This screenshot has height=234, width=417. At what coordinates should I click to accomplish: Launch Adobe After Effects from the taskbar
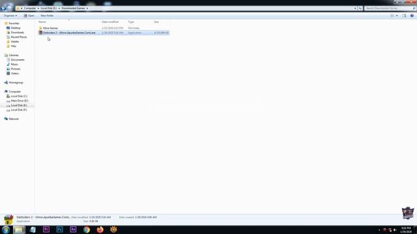[73, 229]
